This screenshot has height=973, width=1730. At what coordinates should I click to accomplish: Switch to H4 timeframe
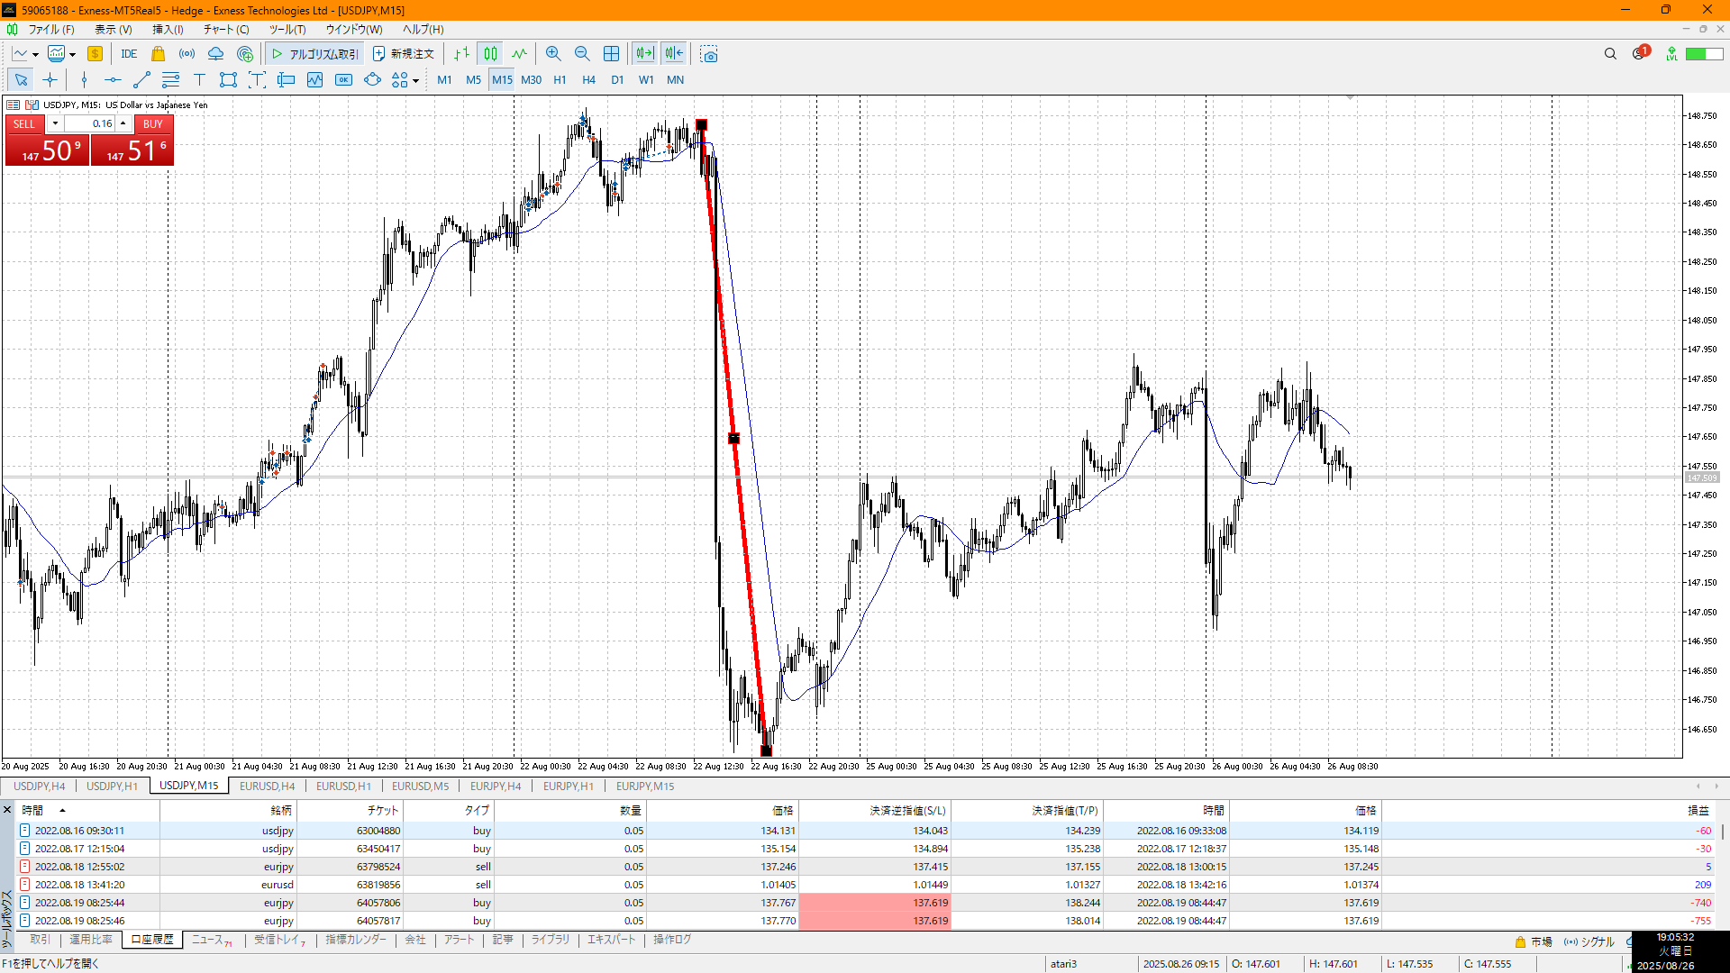588,80
